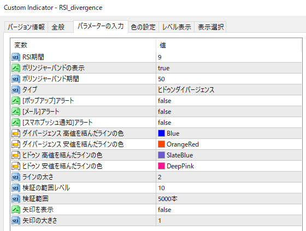This screenshot has height=231, width=306.
Task: Click the integer icon beside RSI期間
Action: pyautogui.click(x=16, y=57)
